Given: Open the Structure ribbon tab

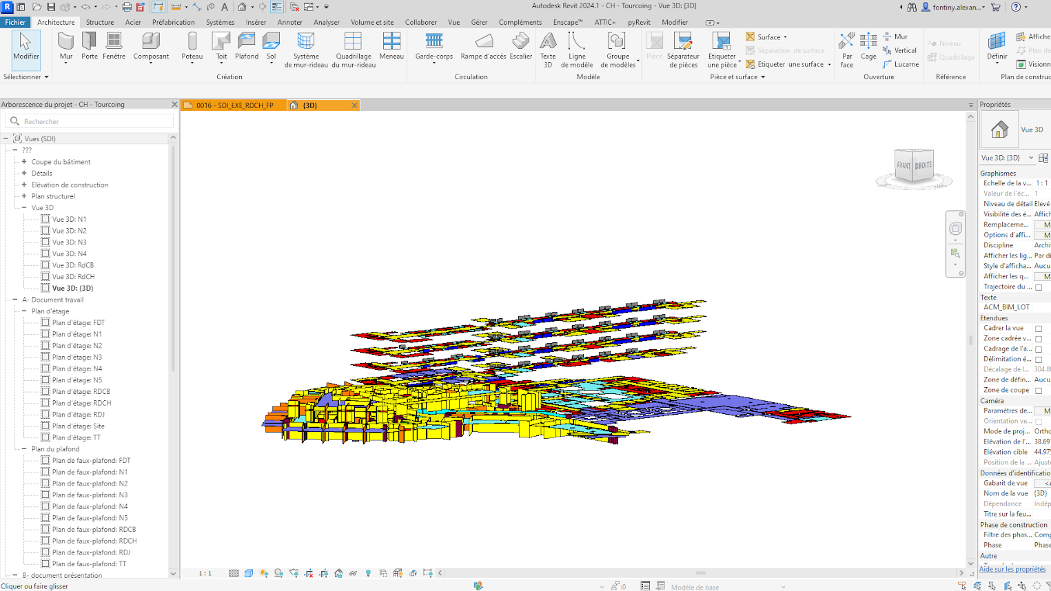Looking at the screenshot, I should click(x=100, y=22).
